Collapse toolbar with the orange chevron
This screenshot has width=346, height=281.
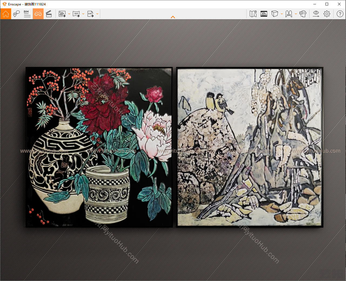click(173, 17)
